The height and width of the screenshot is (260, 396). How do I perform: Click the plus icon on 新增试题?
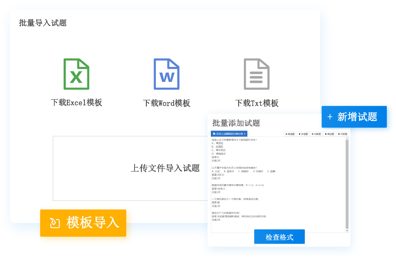coord(330,117)
